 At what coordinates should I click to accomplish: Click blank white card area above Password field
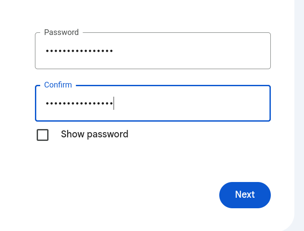153,13
